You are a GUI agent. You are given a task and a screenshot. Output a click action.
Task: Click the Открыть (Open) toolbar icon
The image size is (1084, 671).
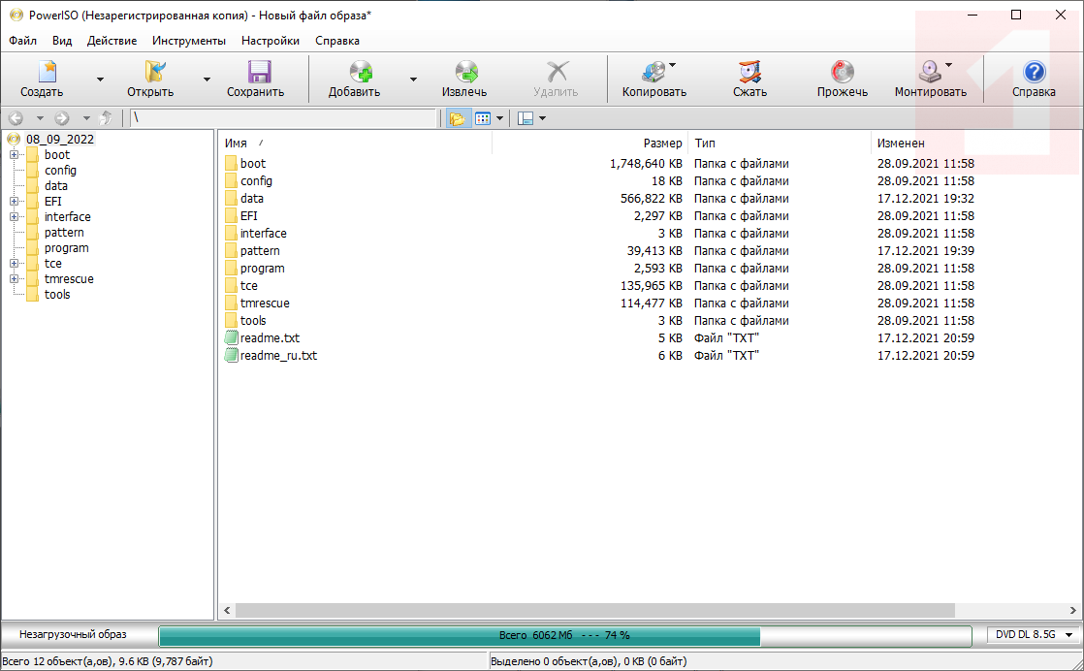coord(155,72)
